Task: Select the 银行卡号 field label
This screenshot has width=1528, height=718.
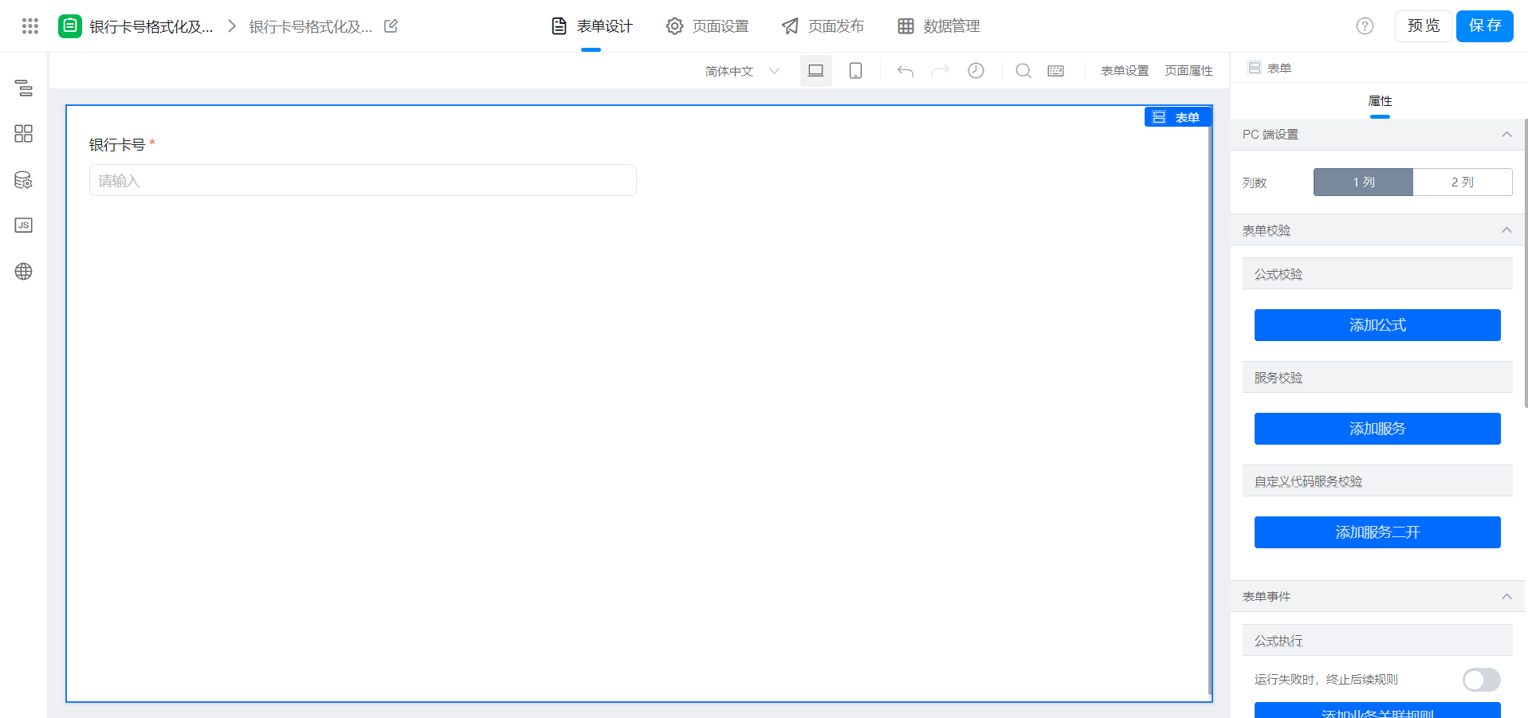Action: 117,144
